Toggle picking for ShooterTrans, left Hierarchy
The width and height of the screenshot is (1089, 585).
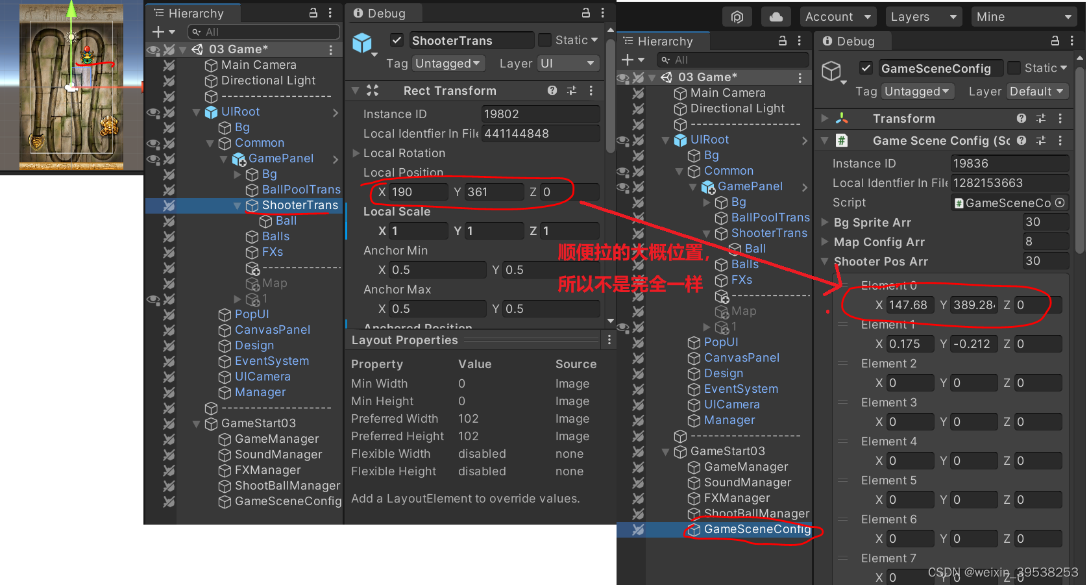pos(169,205)
